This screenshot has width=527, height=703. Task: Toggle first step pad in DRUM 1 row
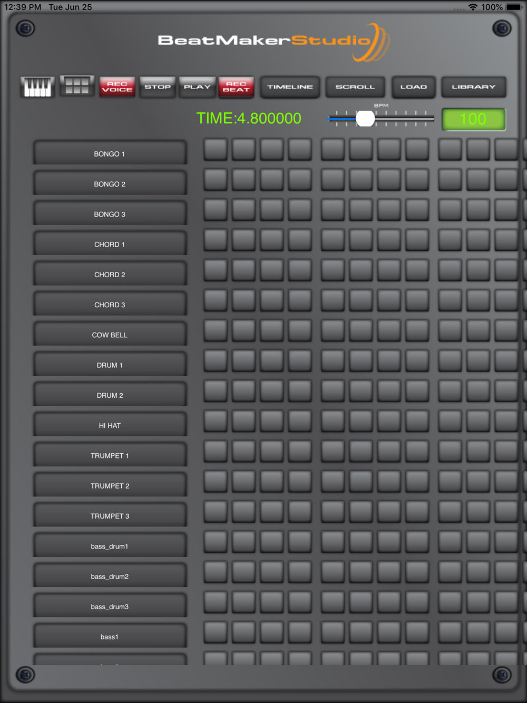point(216,360)
